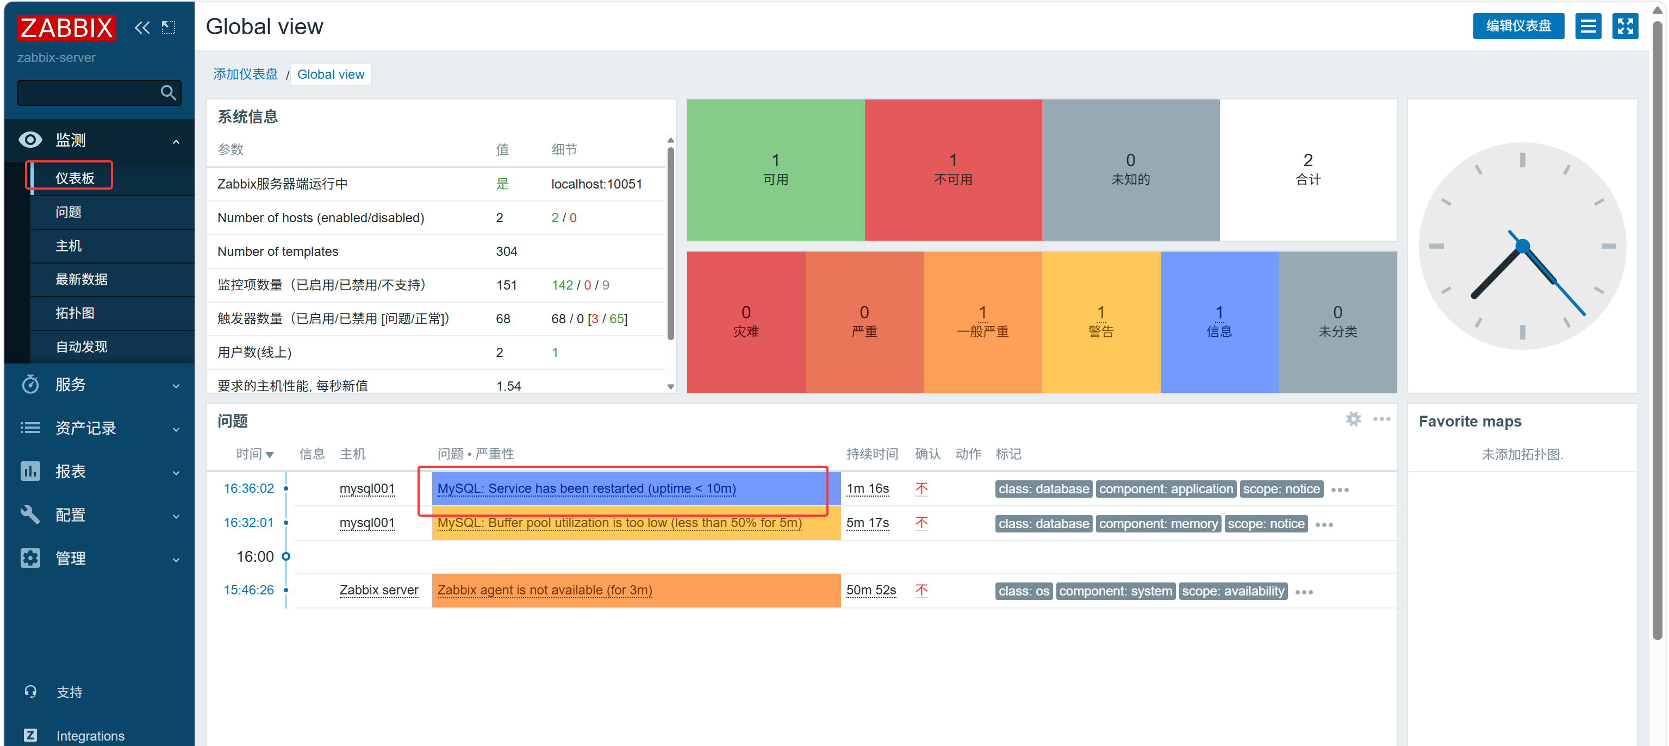Click the 一般严重 severity count

click(982, 312)
